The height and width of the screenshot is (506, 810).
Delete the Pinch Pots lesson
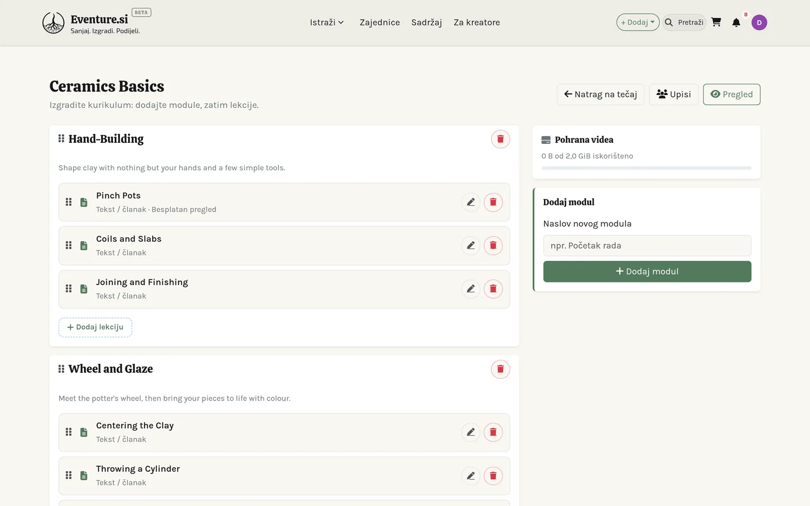(x=493, y=202)
